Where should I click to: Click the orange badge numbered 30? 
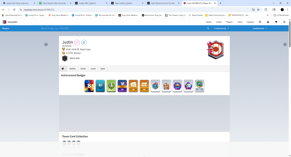coord(133,86)
